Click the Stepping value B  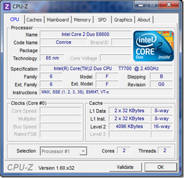pyautogui.click(x=161, y=76)
